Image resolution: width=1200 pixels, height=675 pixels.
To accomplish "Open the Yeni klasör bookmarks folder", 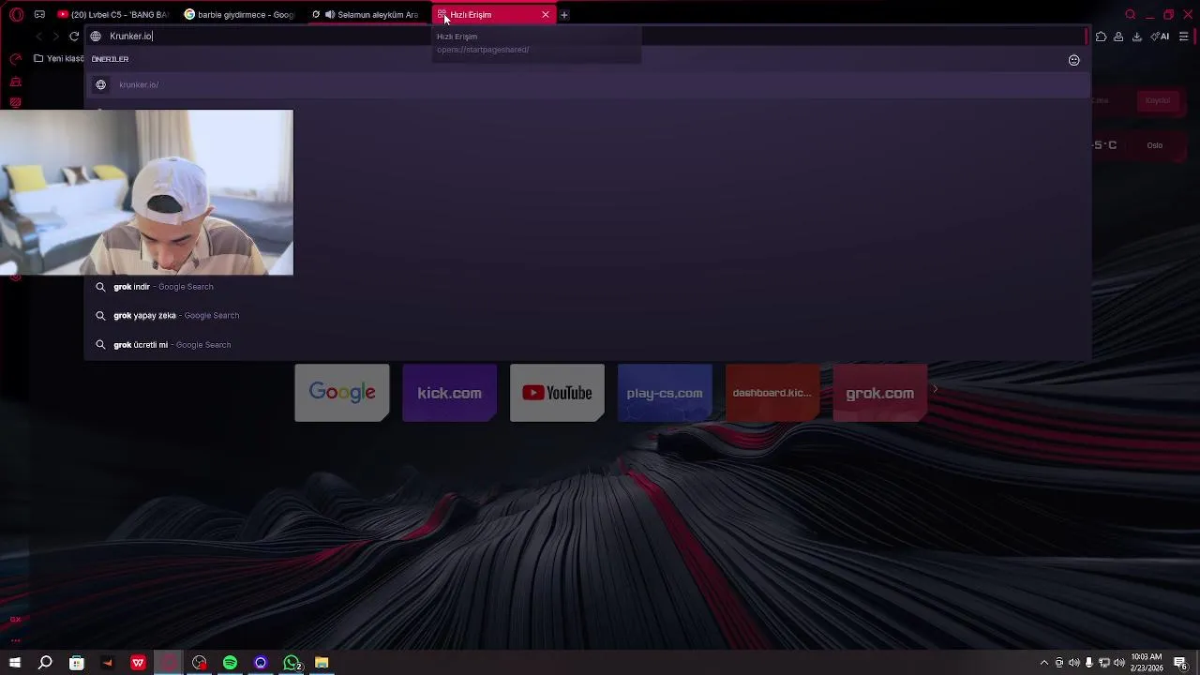I will [x=58, y=58].
